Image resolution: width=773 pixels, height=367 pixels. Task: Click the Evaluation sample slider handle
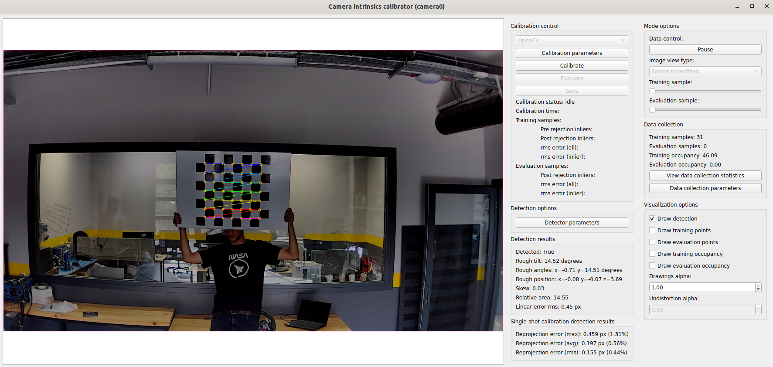point(652,110)
